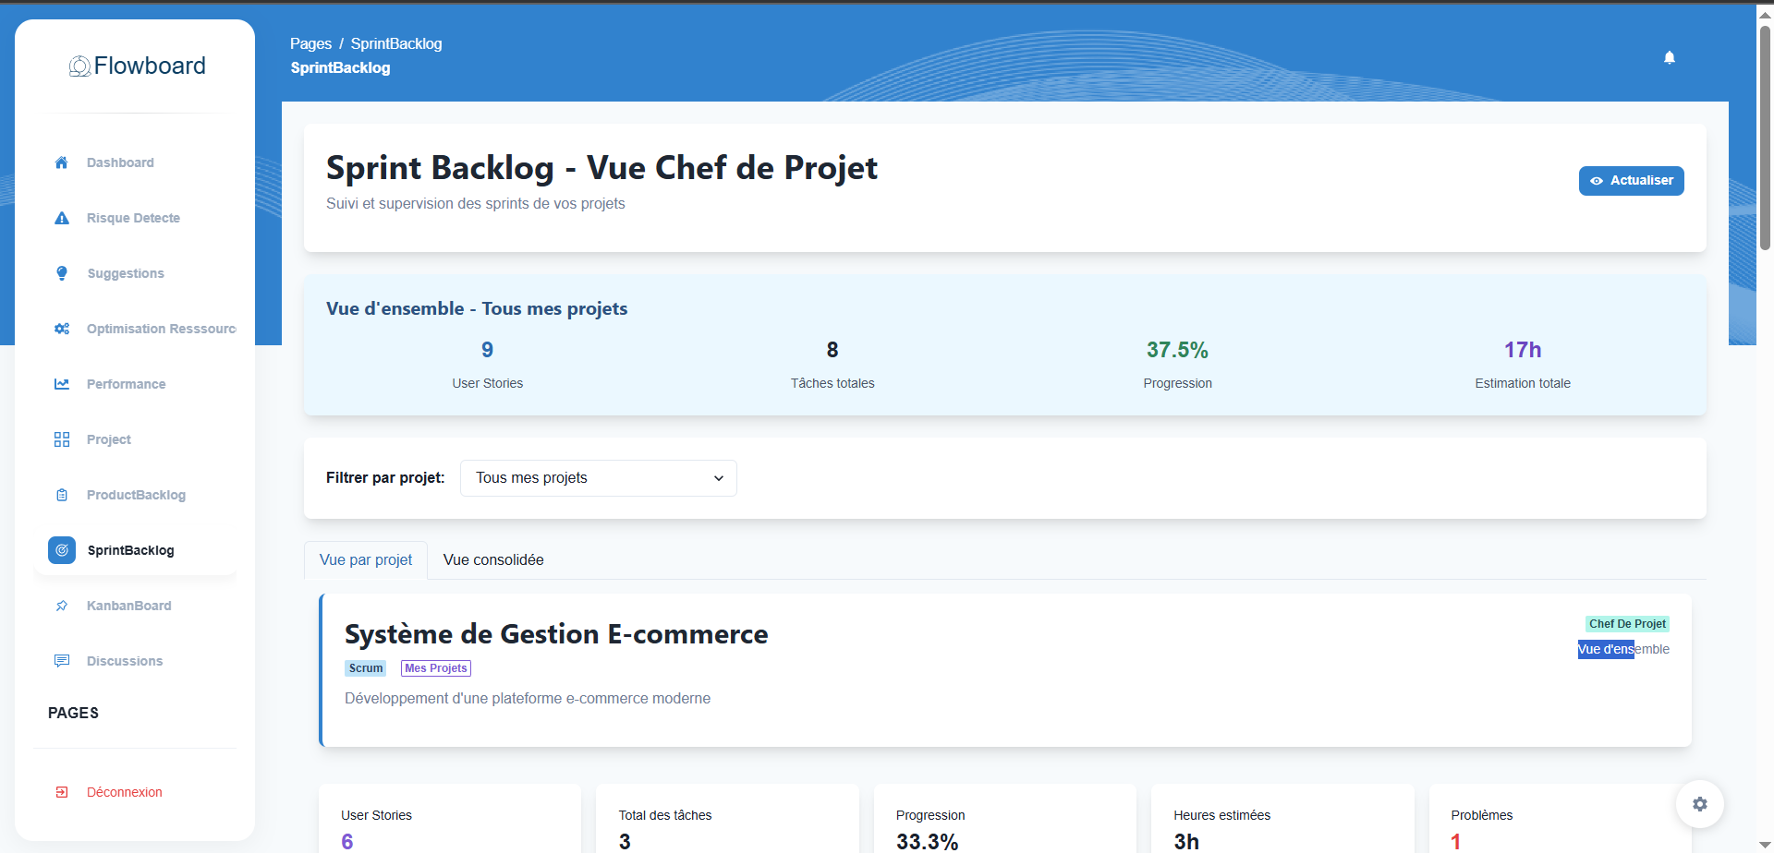
Task: Select the Vue par projet tab
Action: [x=366, y=560]
